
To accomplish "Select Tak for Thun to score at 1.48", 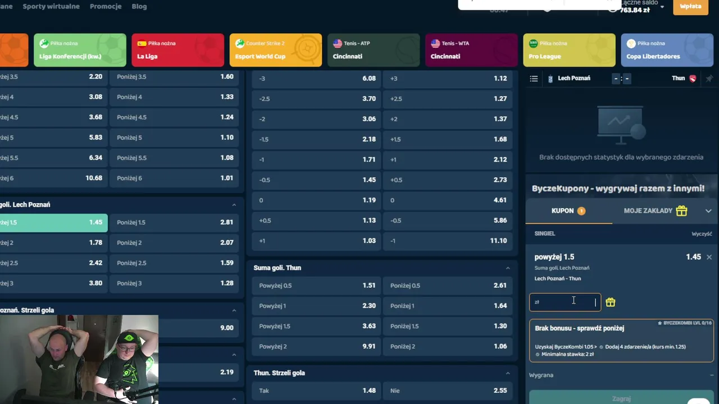I will (x=316, y=391).
